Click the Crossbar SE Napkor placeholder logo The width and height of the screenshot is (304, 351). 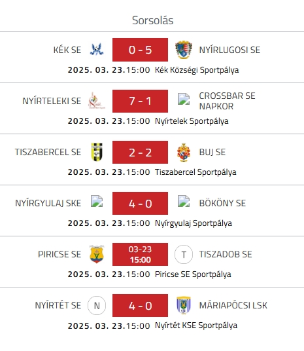click(184, 99)
